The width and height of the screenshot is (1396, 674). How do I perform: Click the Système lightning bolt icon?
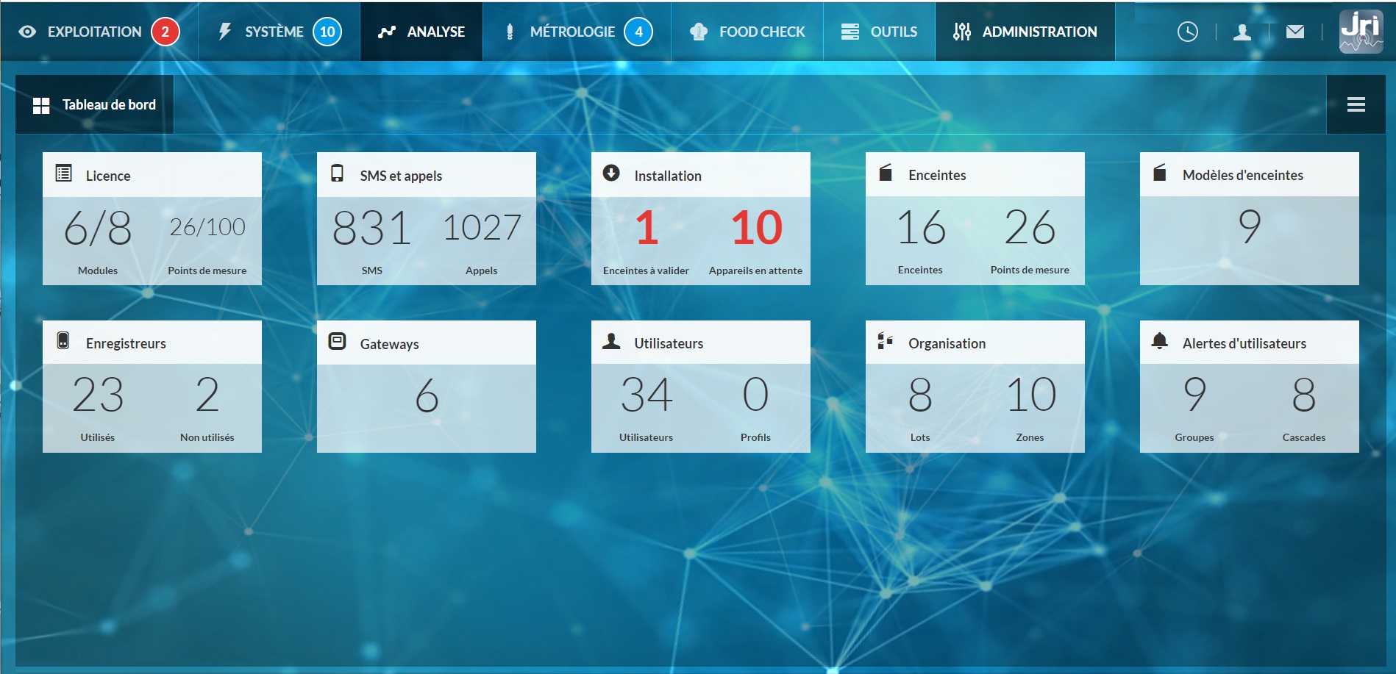[225, 32]
